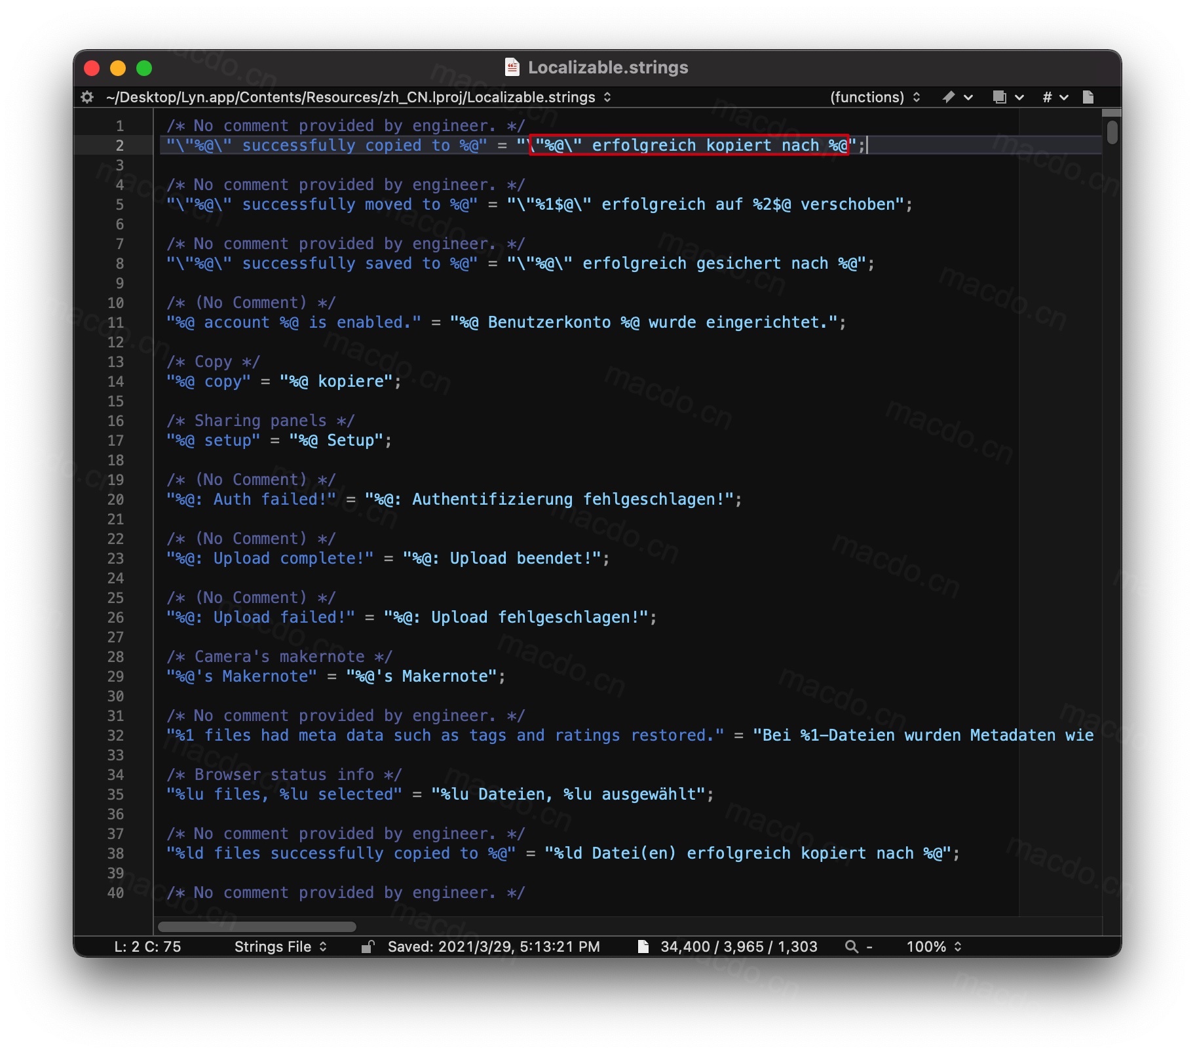Click the cursor position L: 2 C: 75
Screen dimensions: 1195x1054
click(147, 947)
